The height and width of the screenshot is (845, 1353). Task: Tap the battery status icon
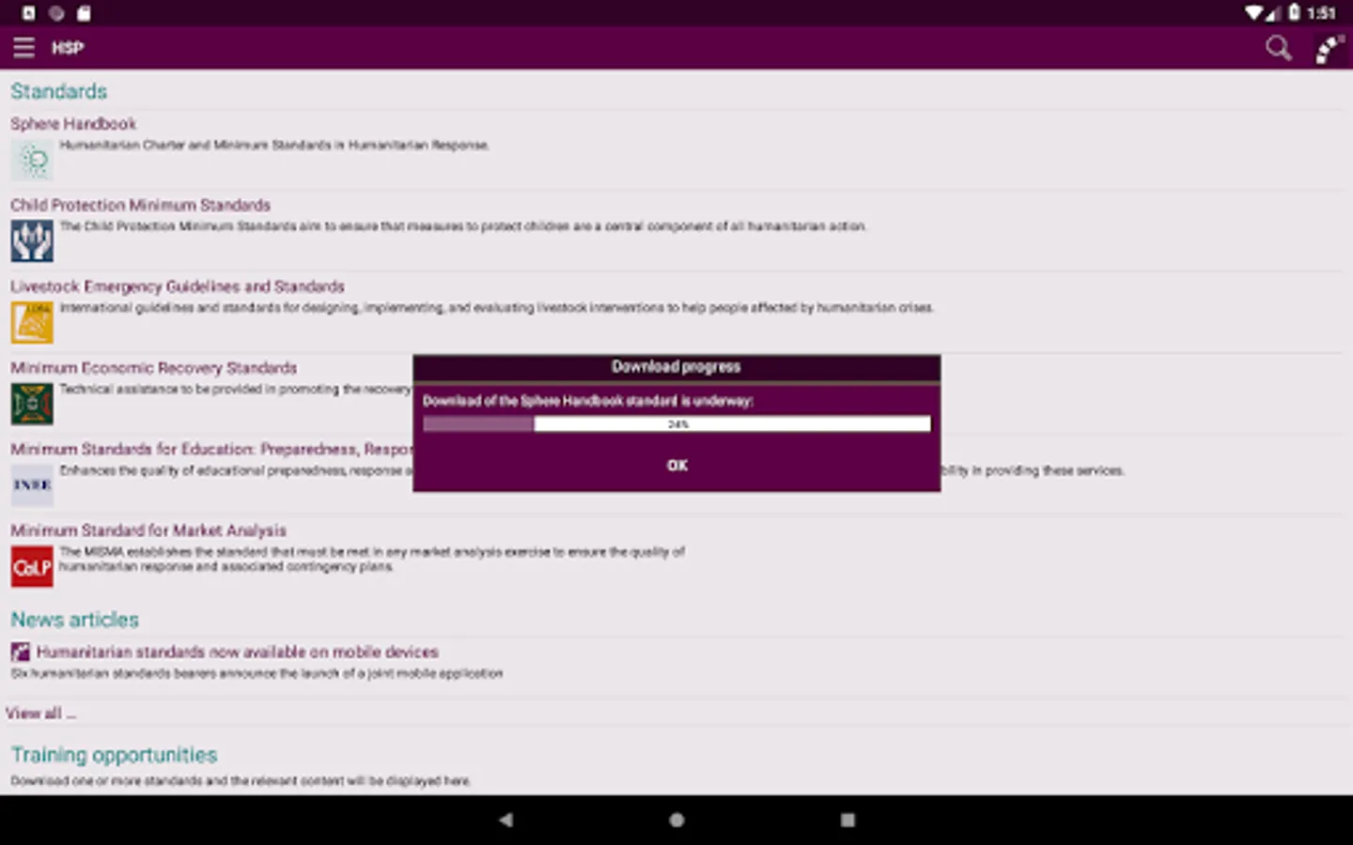1295,12
